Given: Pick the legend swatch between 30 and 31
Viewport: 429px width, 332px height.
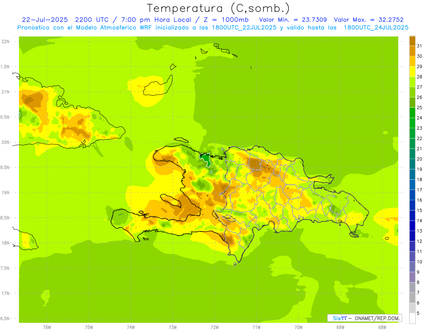Looking at the screenshot, I should click(412, 51).
